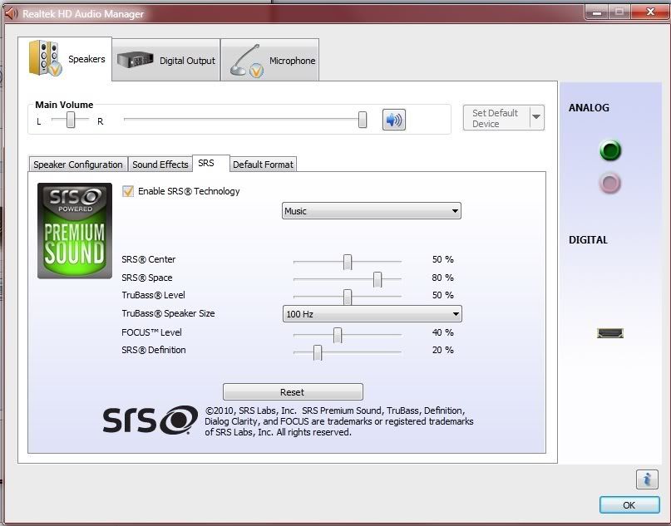Screen dimensions: 671x526
Task: Click the pink analog microphone jack
Action: point(609,183)
